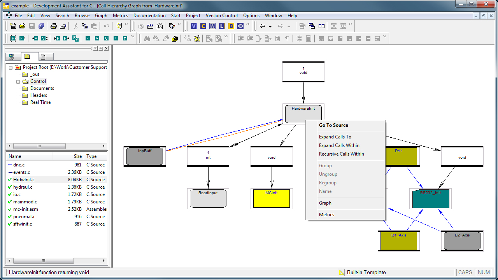Select Expand Calls To in context menu

pos(335,137)
